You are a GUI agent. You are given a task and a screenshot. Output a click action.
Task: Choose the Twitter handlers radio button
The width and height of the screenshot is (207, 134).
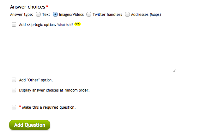[x=89, y=14]
